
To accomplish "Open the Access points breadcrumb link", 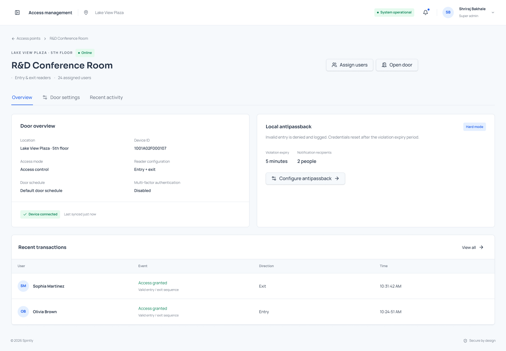I will (x=28, y=39).
